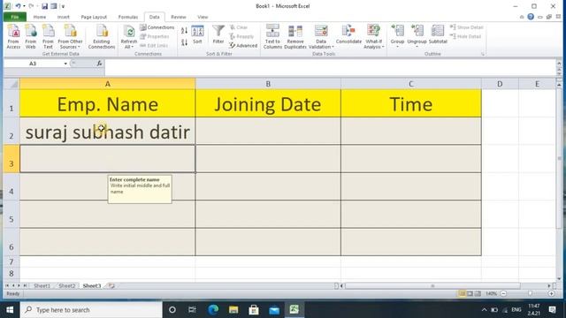Switch to Formulas tab
The image size is (566, 318).
point(128,17)
